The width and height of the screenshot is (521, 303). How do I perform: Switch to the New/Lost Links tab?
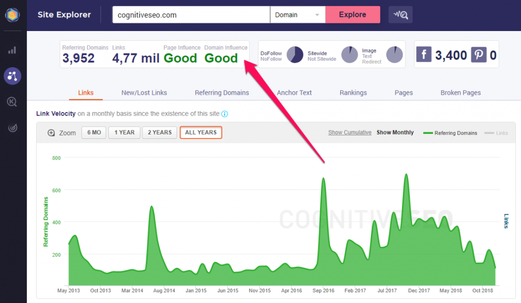point(144,93)
